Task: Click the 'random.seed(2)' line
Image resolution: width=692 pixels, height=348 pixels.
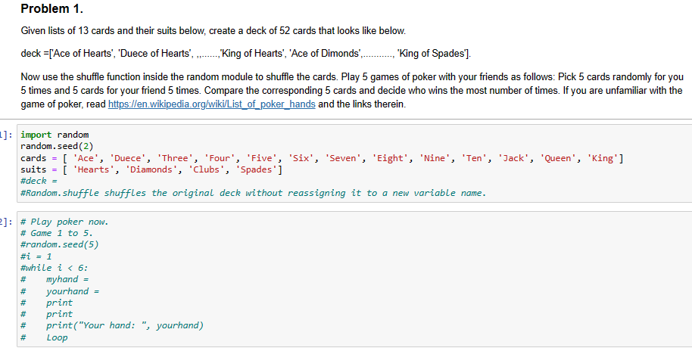Action: 57,146
